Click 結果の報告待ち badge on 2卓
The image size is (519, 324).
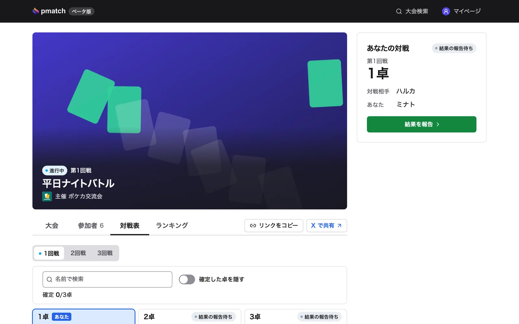click(x=213, y=317)
